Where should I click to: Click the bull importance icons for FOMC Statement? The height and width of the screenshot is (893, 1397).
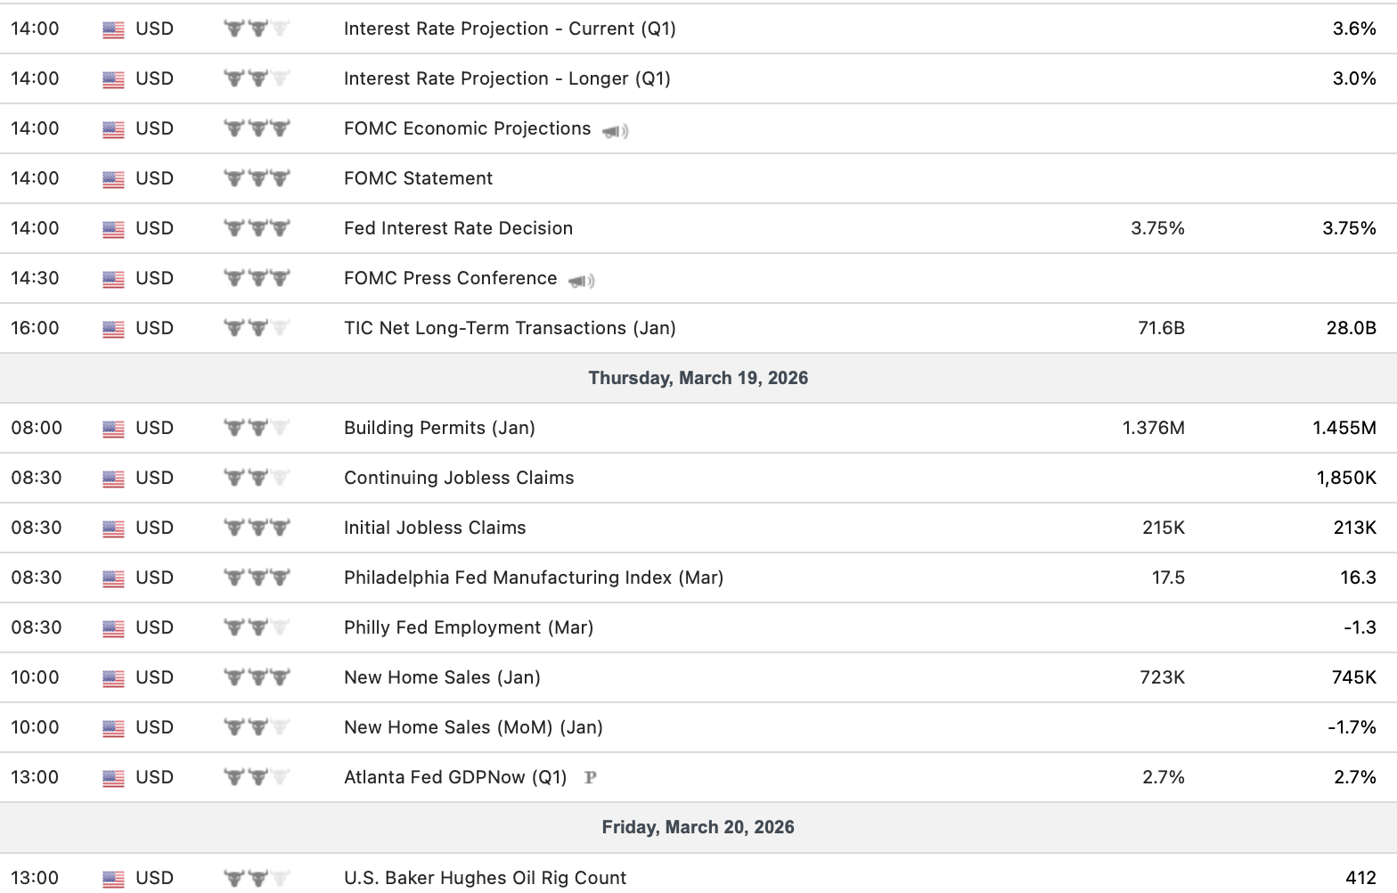tap(257, 178)
